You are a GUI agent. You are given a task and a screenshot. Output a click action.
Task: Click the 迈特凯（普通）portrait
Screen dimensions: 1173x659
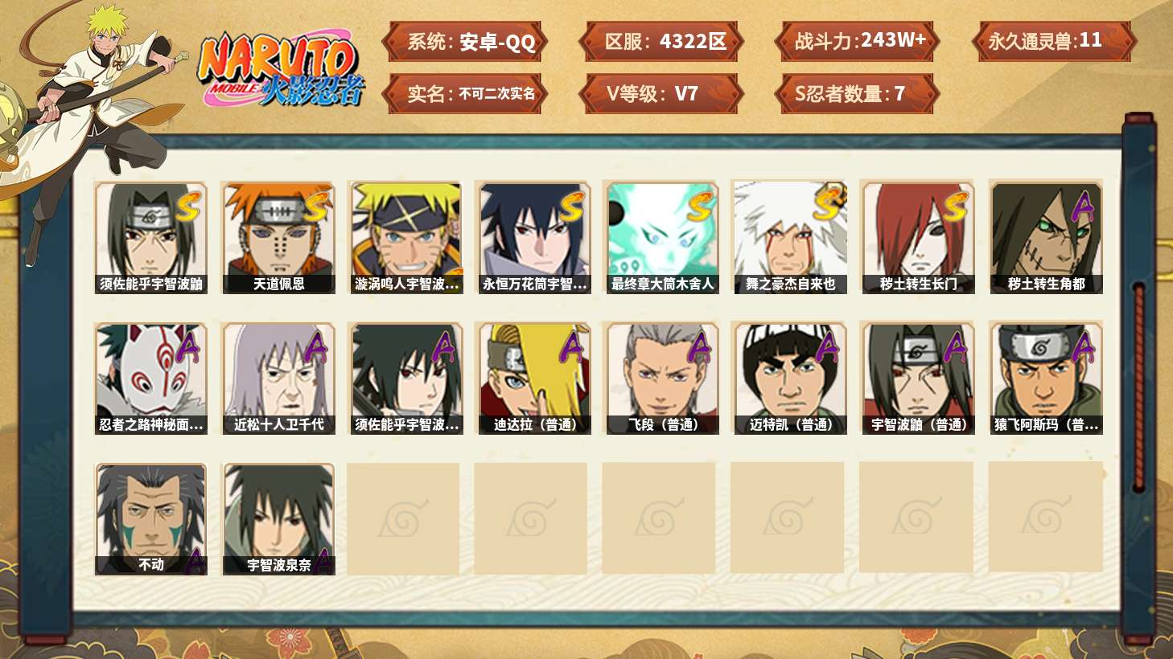point(790,379)
